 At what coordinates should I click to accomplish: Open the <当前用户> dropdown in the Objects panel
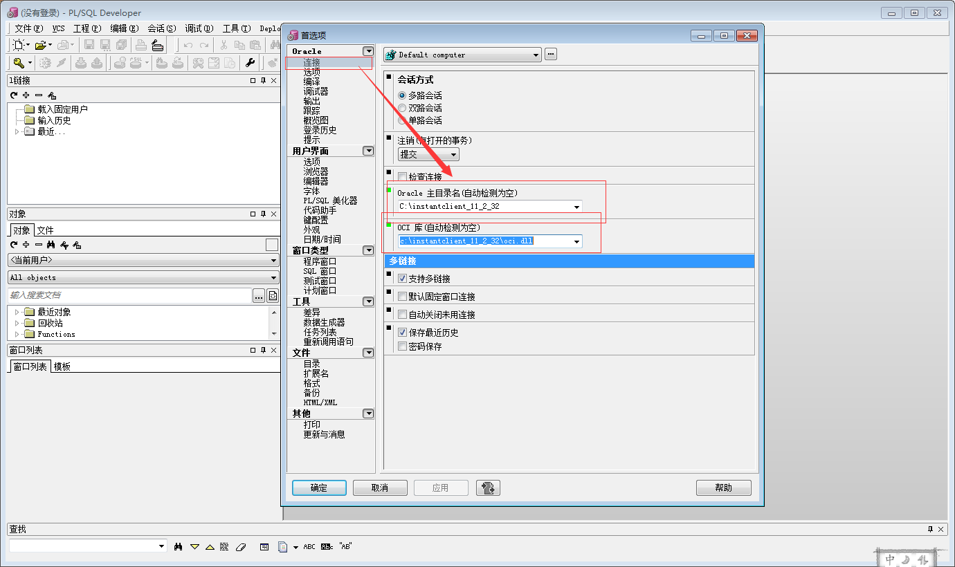pyautogui.click(x=143, y=261)
